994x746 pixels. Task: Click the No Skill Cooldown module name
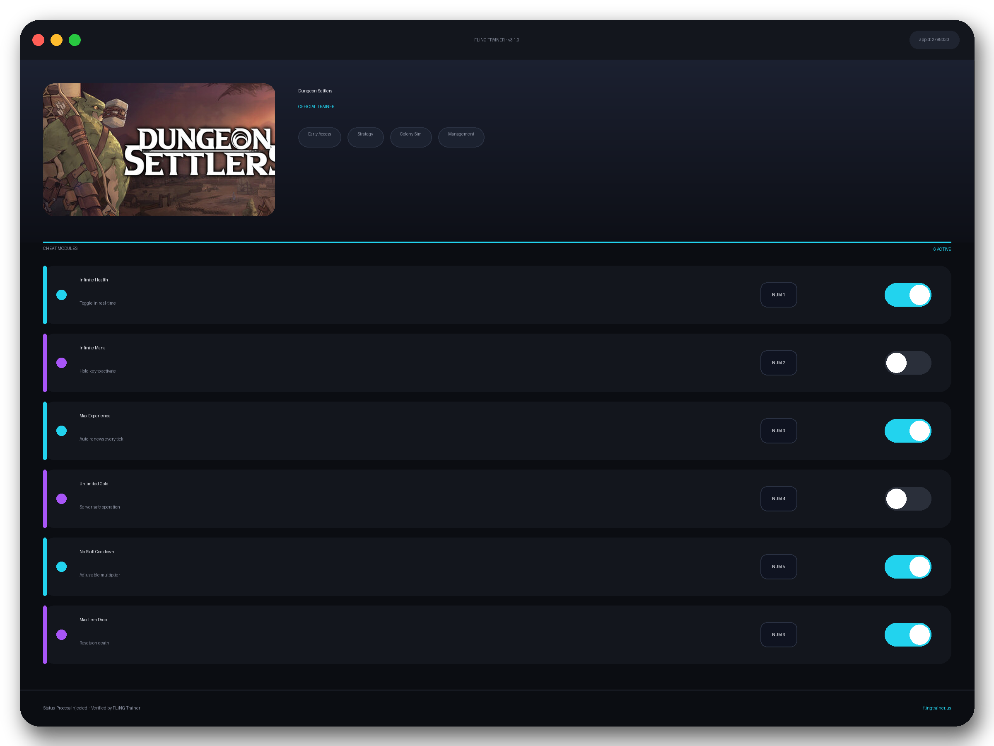coord(97,552)
